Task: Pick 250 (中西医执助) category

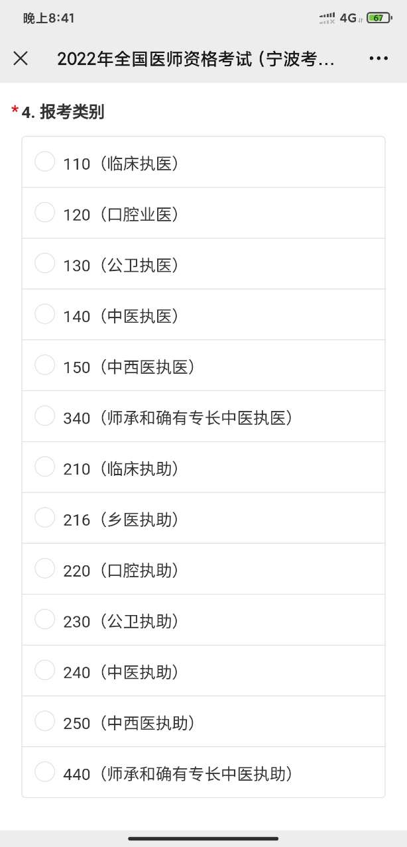Action: pyautogui.click(x=44, y=722)
